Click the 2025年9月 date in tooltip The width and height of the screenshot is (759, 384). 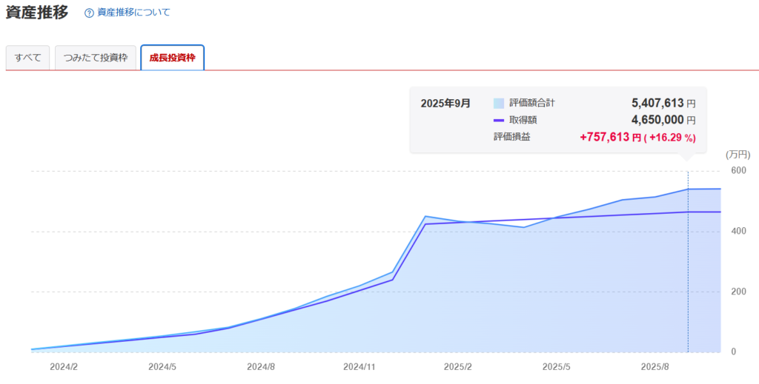[x=445, y=104]
